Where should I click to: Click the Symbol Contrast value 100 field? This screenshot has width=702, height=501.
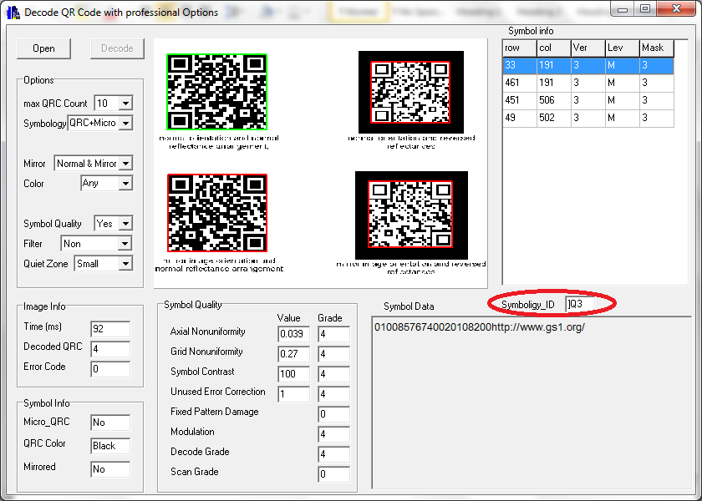point(293,373)
